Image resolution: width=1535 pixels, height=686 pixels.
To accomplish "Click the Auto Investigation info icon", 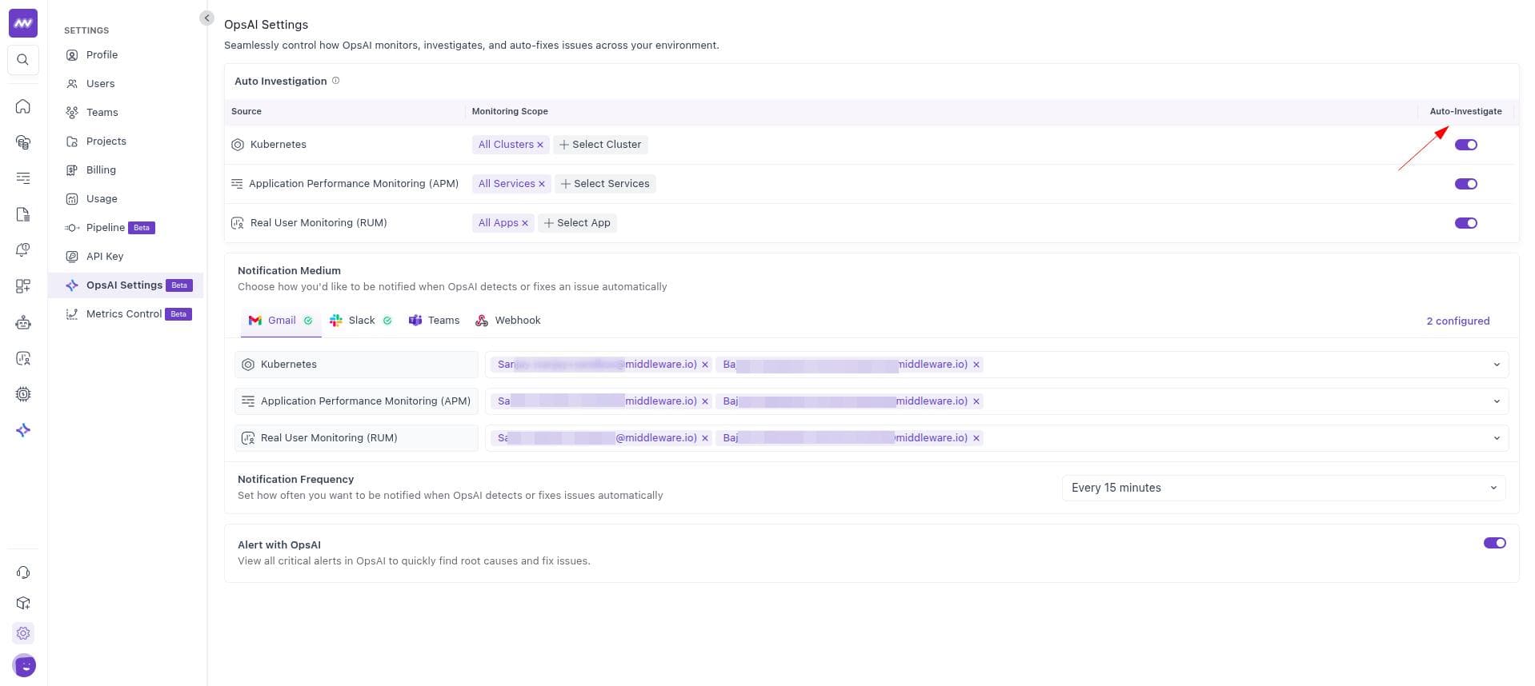I will [x=335, y=81].
